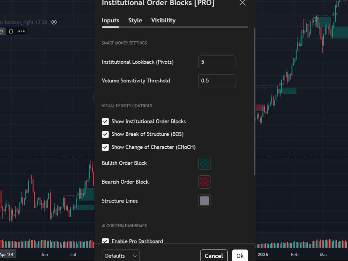Screen dimensions: 348x261
Task: Switch to the Visibility tab
Action: click(163, 21)
